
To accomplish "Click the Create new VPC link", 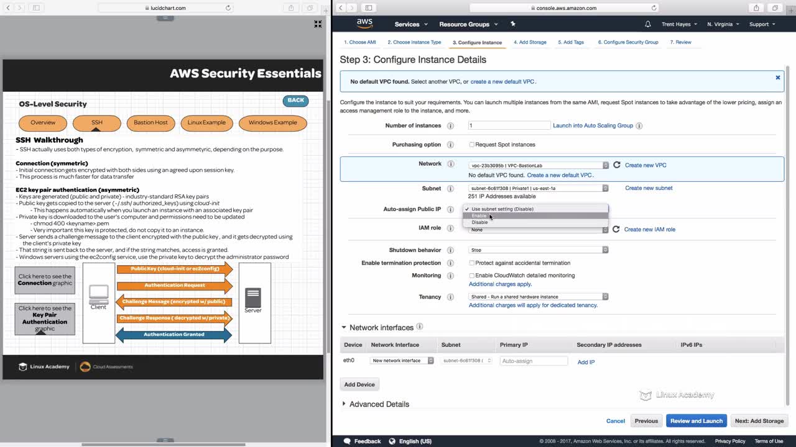I will (646, 165).
